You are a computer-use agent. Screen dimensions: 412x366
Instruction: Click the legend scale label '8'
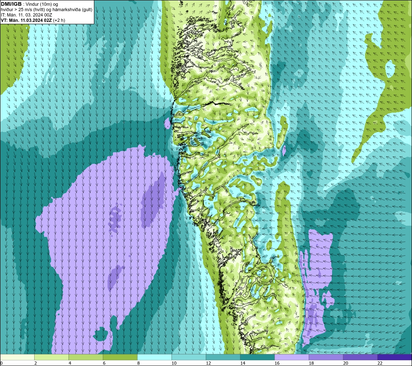[x=138, y=363]
